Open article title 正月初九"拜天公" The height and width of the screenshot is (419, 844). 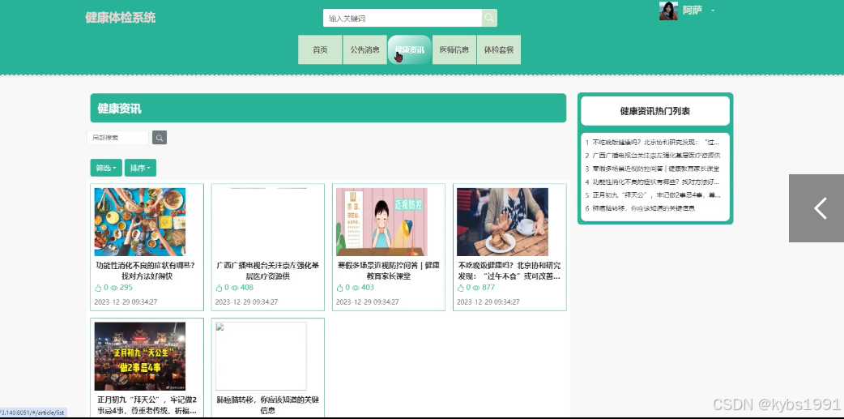[x=147, y=405]
